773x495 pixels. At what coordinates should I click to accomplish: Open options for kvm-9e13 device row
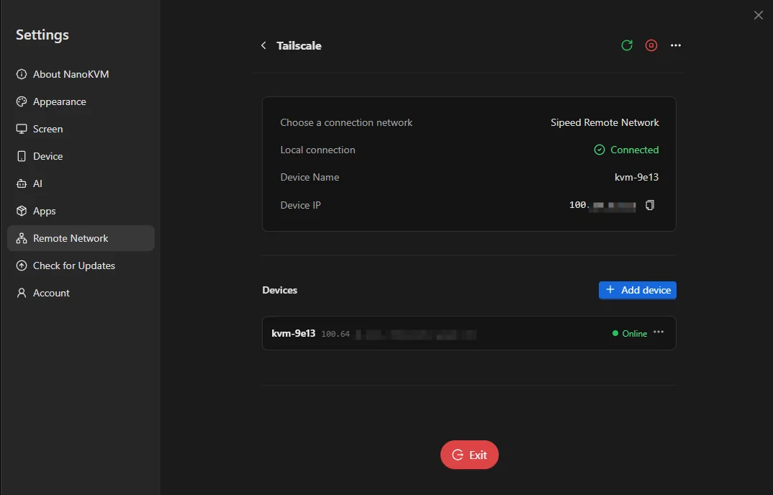pyautogui.click(x=659, y=332)
